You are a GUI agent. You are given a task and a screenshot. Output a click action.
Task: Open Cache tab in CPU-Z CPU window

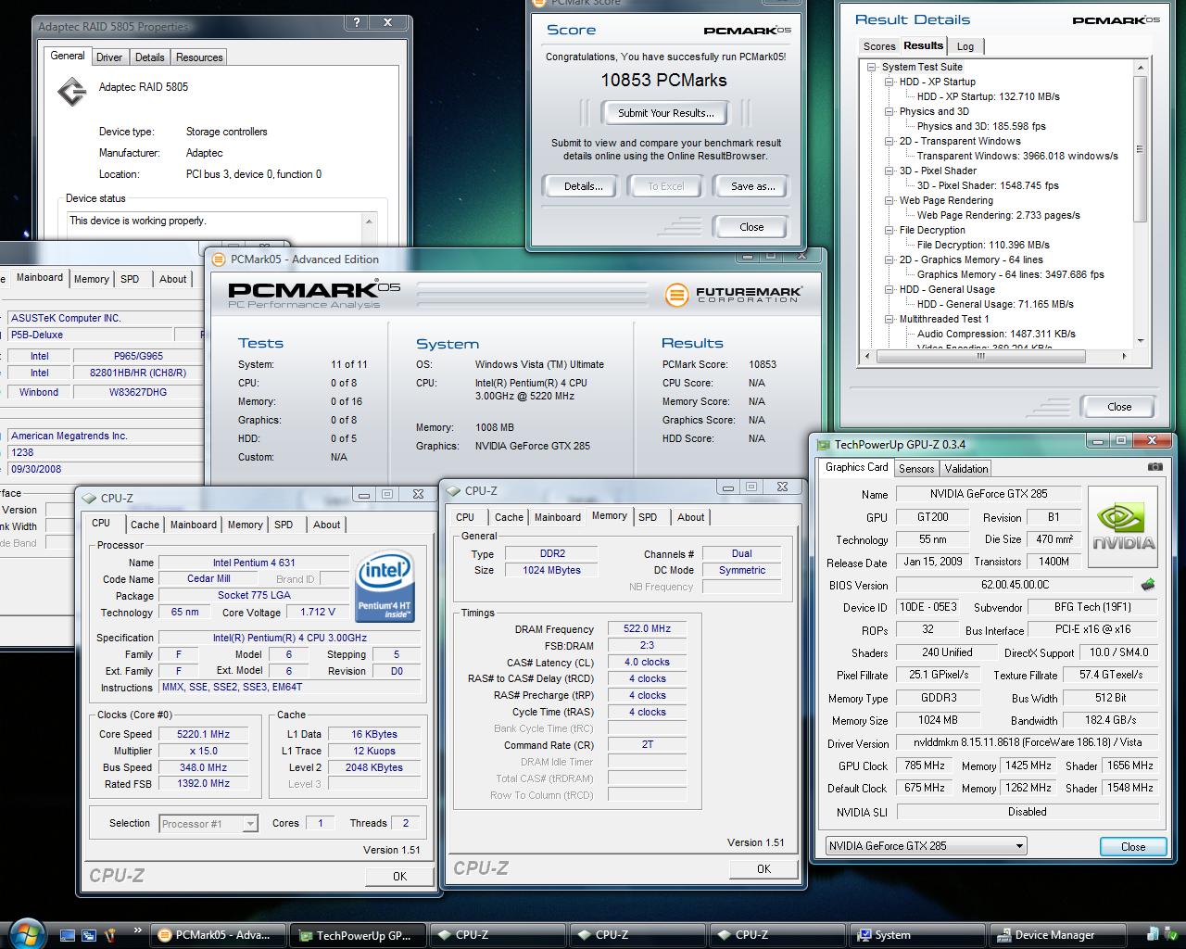(145, 525)
